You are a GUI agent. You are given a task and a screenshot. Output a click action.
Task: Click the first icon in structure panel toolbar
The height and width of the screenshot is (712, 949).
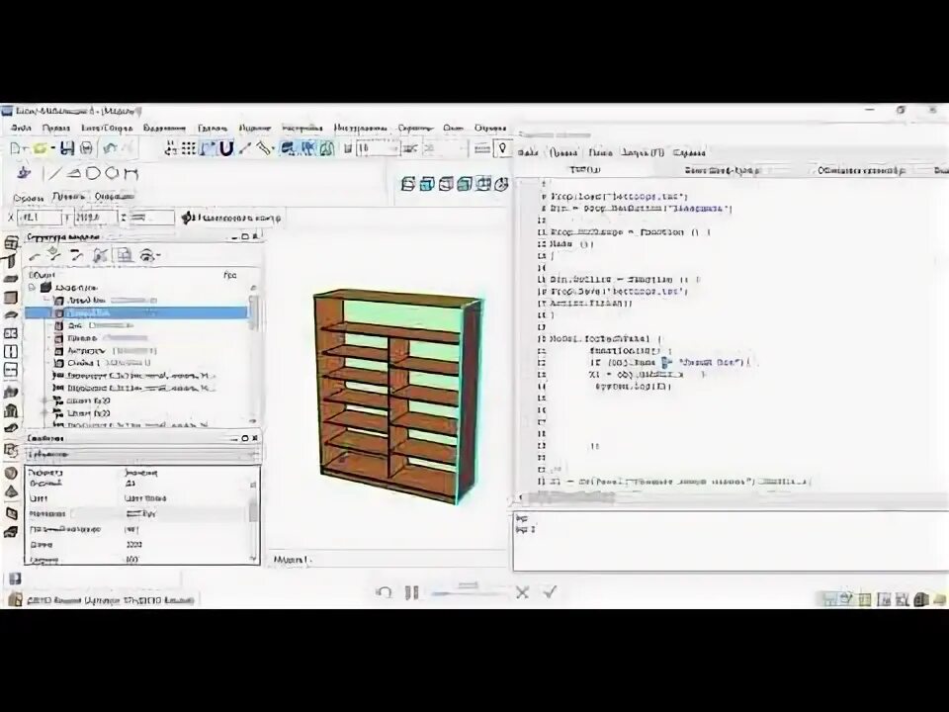pos(36,255)
